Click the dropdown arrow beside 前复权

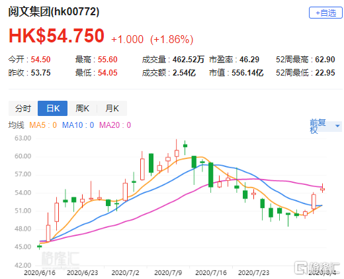[x=337, y=126]
